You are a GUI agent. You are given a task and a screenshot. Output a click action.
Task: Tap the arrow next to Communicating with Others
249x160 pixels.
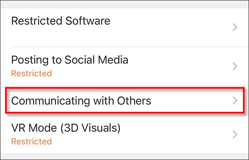click(235, 101)
